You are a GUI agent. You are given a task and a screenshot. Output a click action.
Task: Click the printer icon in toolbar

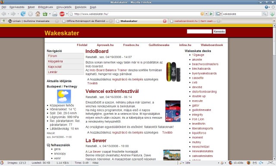[x=55, y=14]
